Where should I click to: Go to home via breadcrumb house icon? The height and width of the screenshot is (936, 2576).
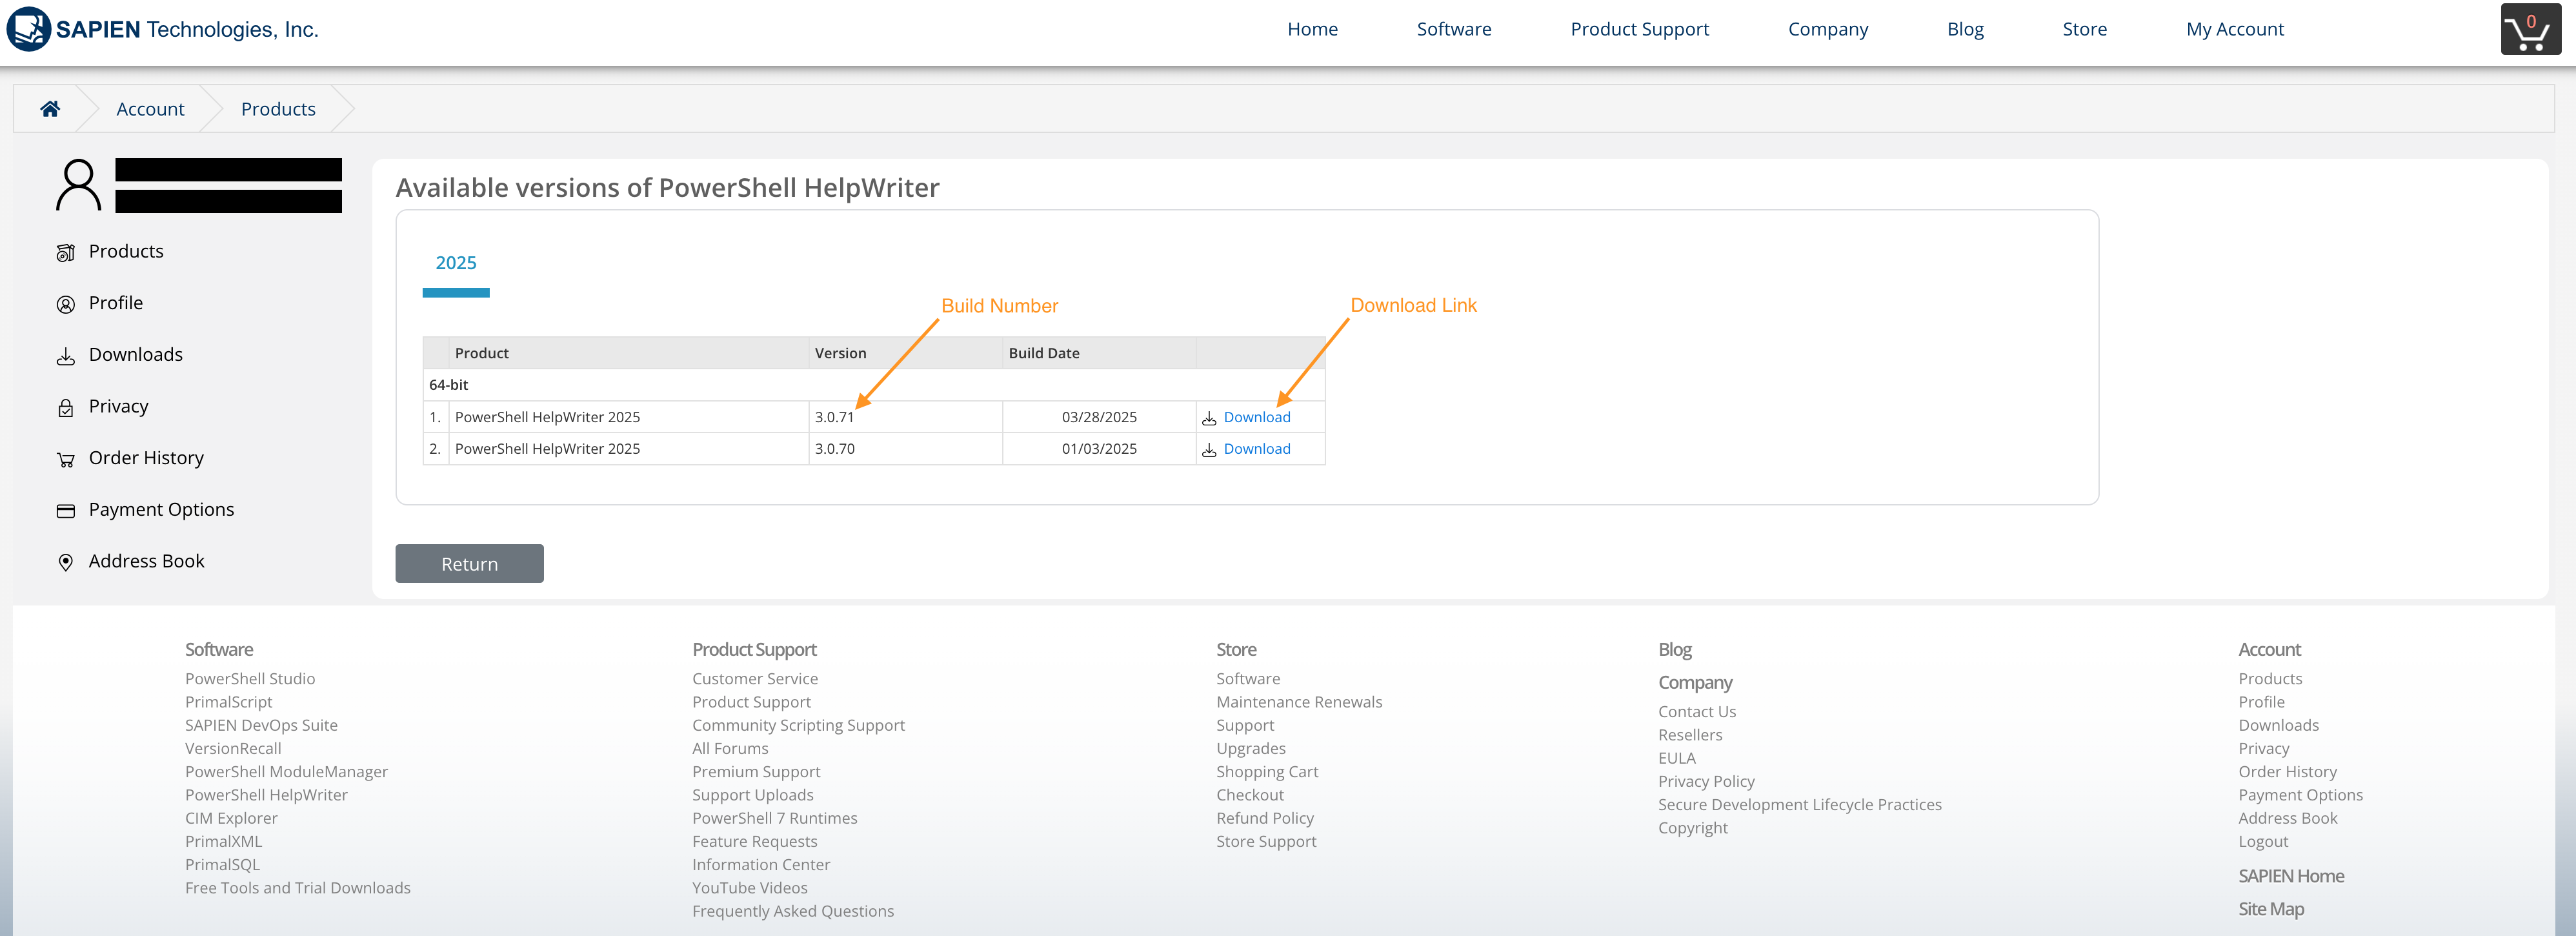[50, 109]
